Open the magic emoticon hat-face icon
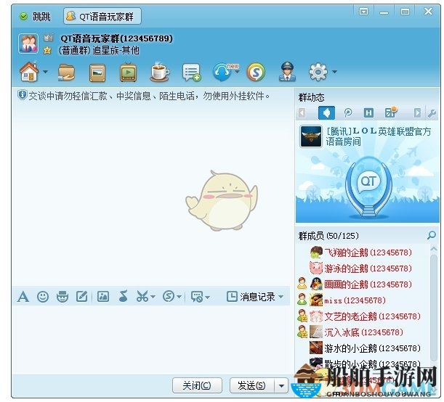Viewport: 444px width, 402px height. click(x=62, y=297)
